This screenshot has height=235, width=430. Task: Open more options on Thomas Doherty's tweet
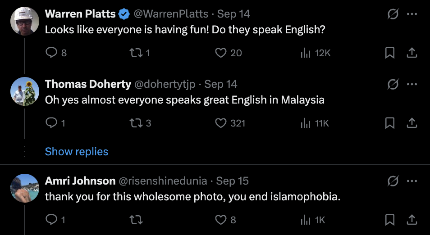pyautogui.click(x=412, y=84)
